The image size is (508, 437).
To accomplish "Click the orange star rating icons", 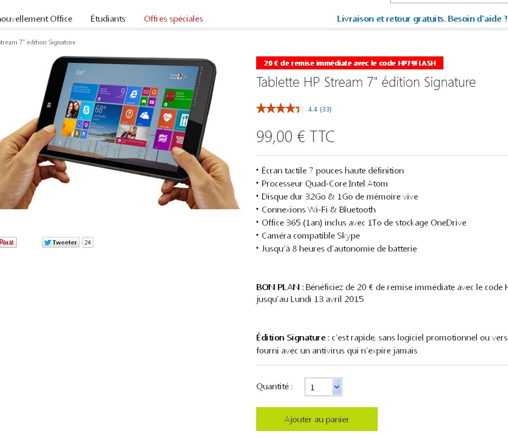I will pos(280,108).
